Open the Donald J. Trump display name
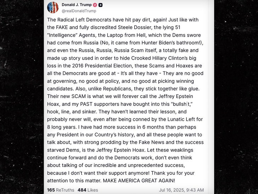Screen dimensions: 258x194 (x=77, y=5)
